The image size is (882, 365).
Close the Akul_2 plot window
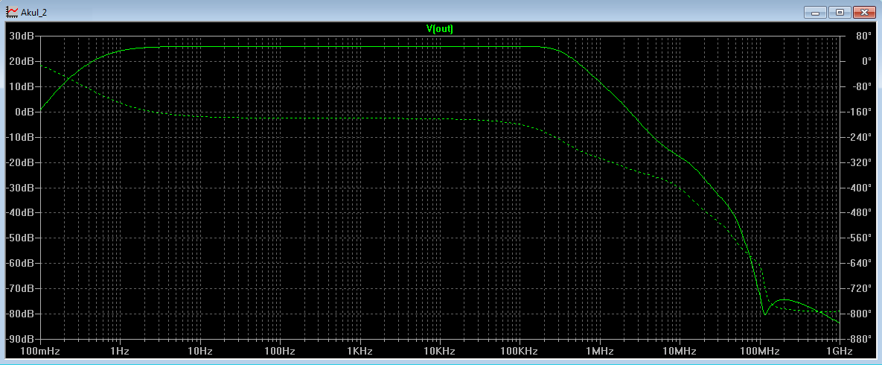[x=863, y=12]
